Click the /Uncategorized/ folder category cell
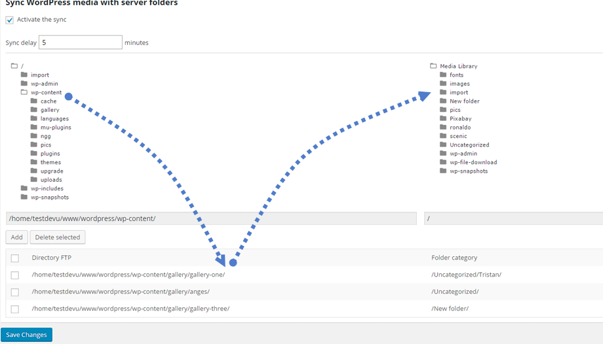This screenshot has height=344, width=603. pyautogui.click(x=455, y=292)
